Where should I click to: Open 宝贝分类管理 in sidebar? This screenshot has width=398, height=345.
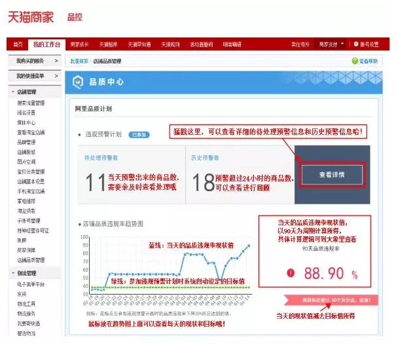[31, 172]
